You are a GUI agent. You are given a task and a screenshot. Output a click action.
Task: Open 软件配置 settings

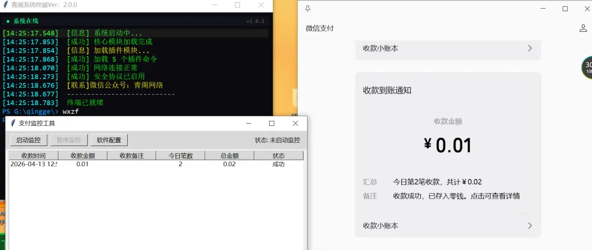(109, 140)
